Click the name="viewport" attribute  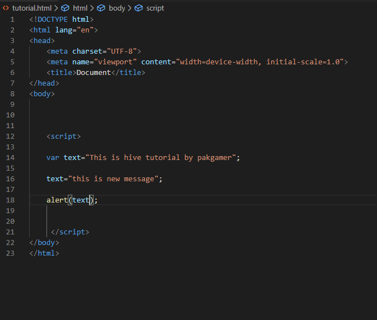coord(104,62)
